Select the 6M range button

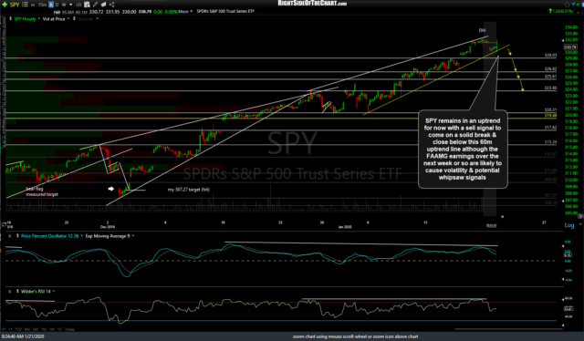27,329
